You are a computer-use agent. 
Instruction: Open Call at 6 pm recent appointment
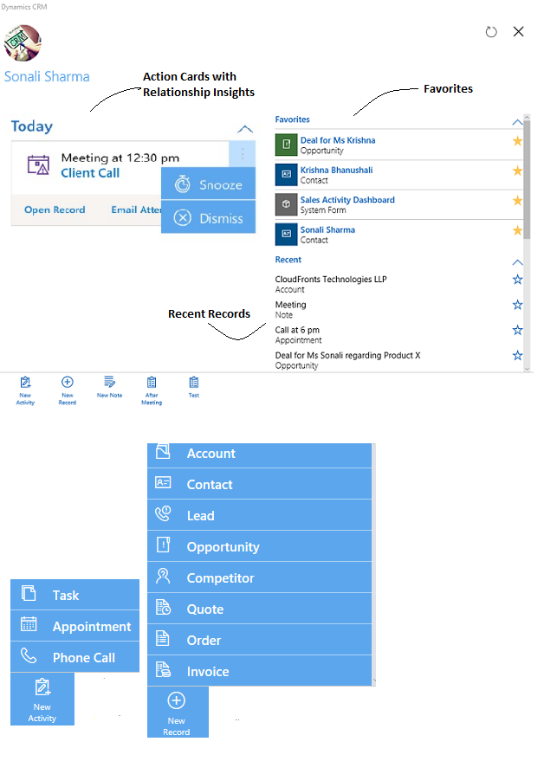point(297,330)
